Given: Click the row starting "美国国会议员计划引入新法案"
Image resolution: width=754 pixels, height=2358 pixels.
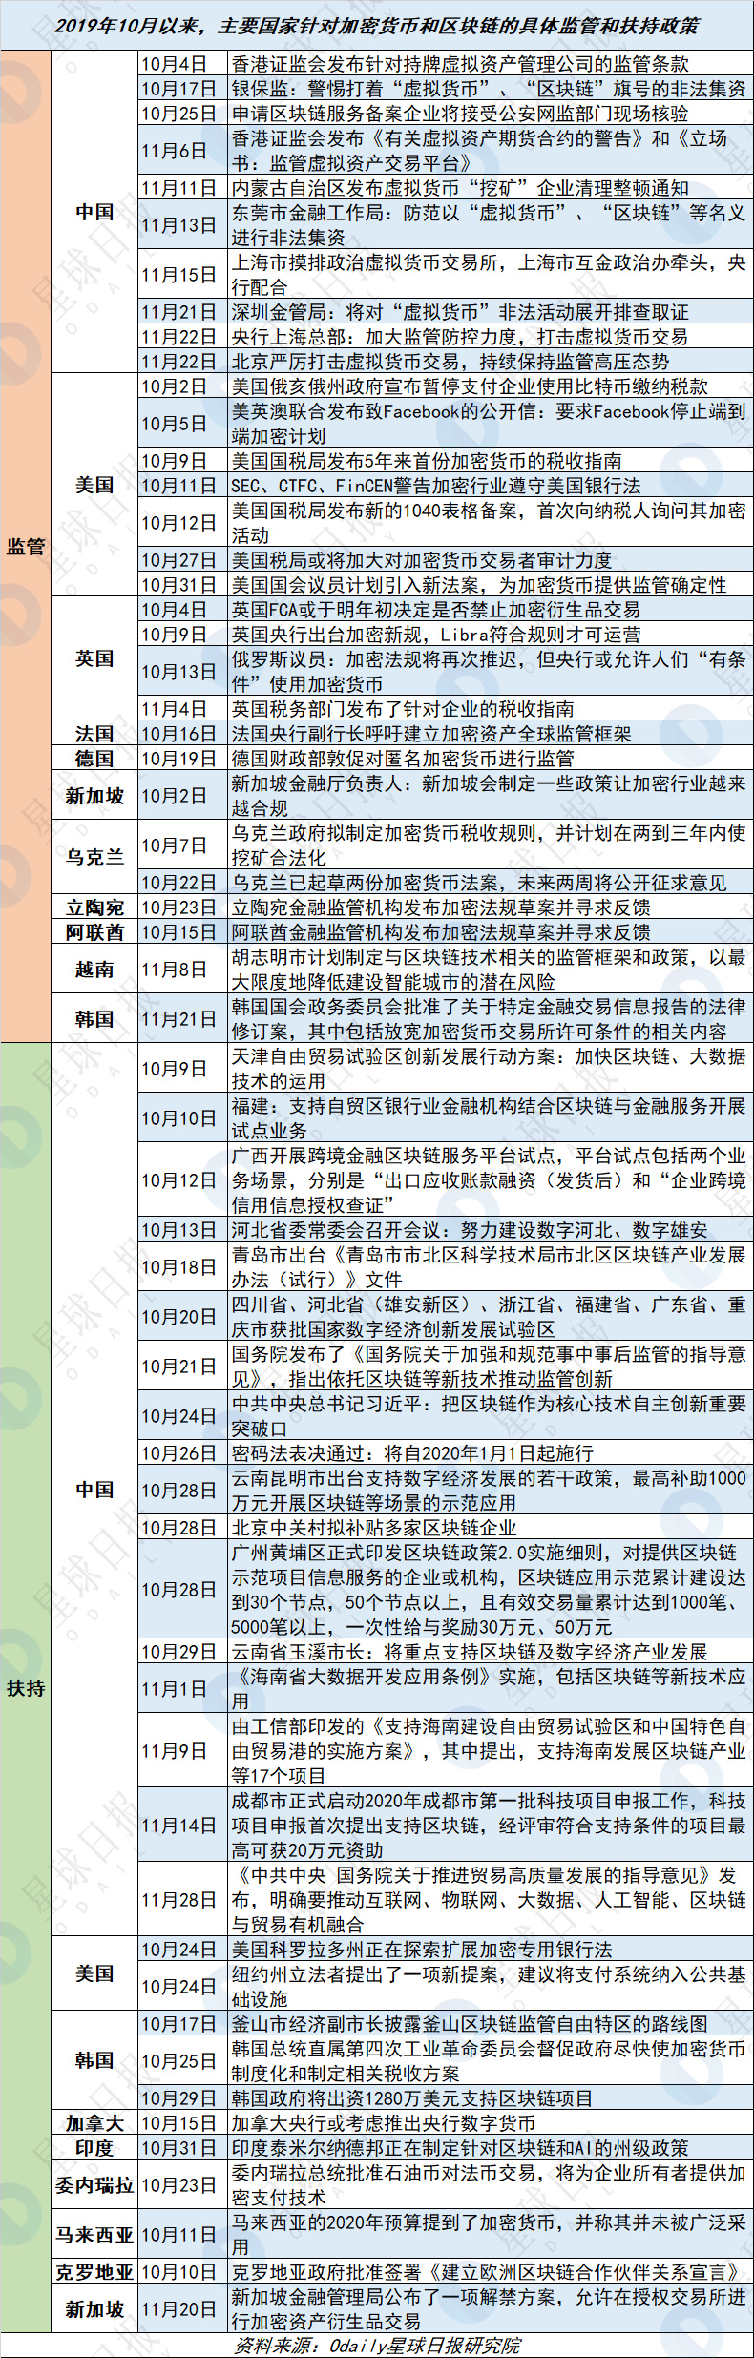Looking at the screenshot, I should click(491, 585).
